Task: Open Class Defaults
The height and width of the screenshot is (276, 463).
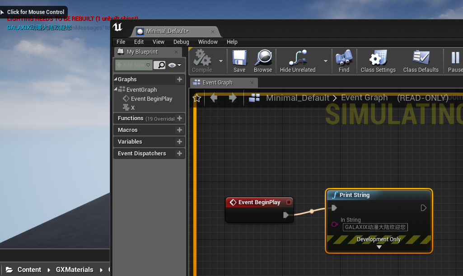Action: click(421, 61)
